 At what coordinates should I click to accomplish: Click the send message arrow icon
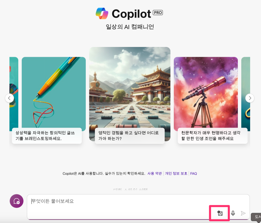[243, 213]
